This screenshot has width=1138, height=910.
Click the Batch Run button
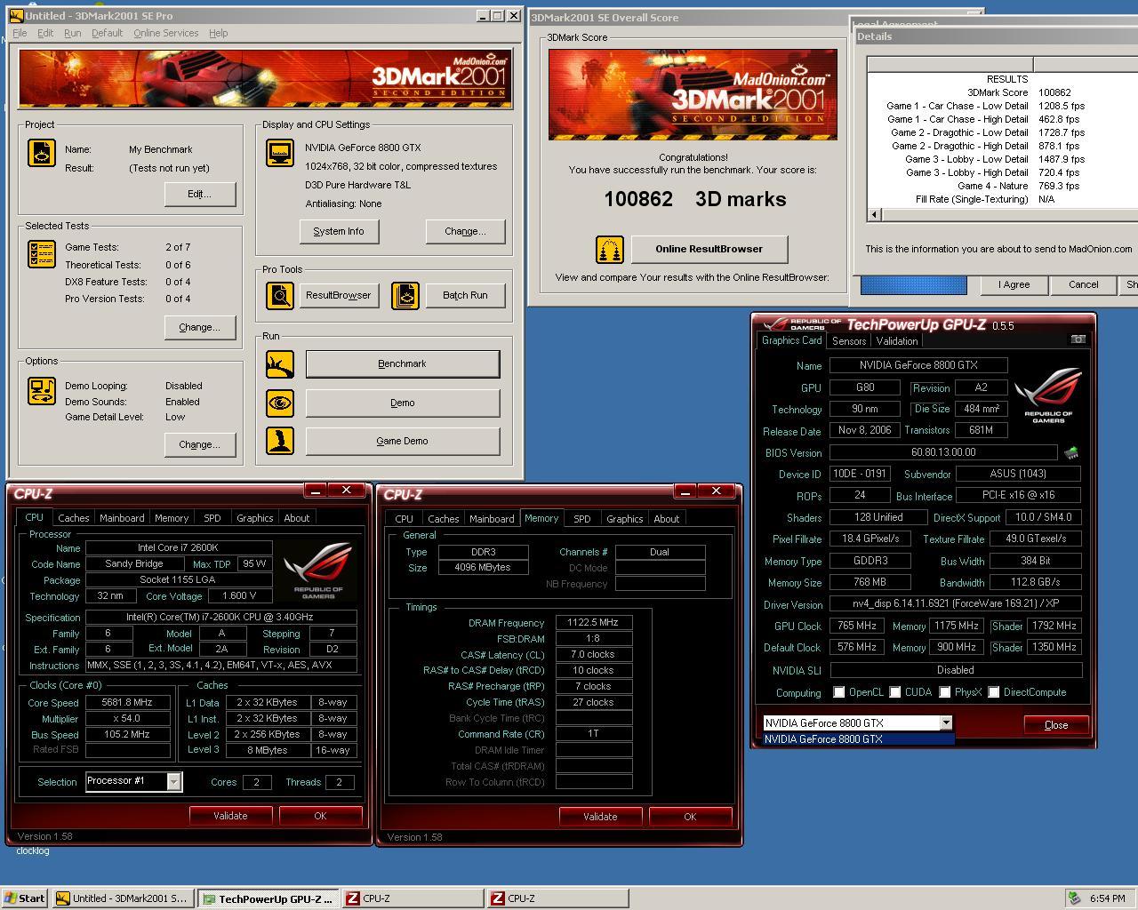tap(465, 295)
